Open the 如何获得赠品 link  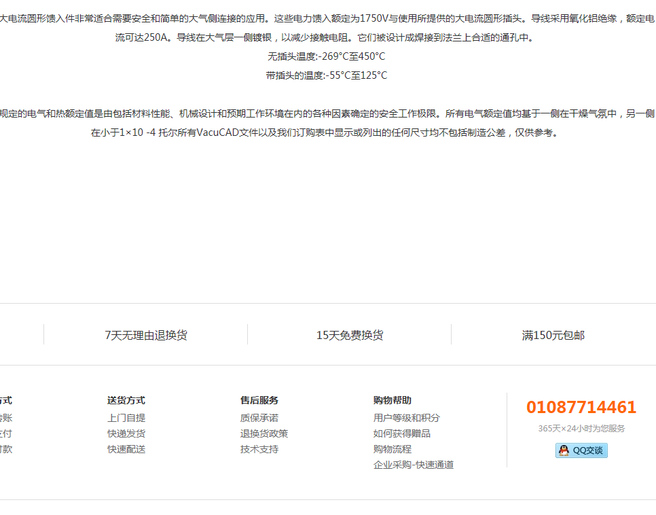(x=401, y=433)
